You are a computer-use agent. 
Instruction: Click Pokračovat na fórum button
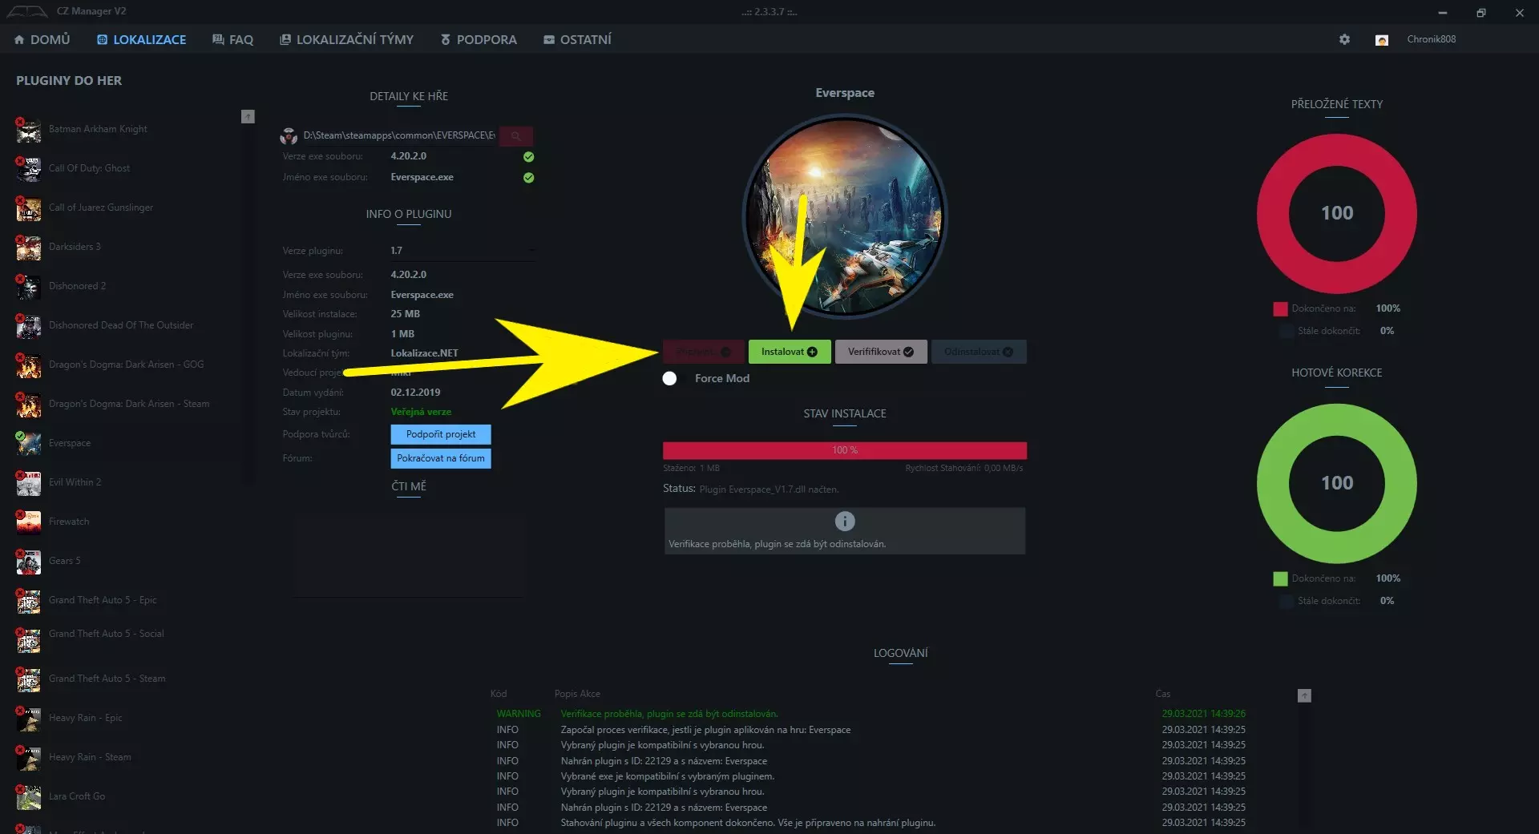tap(441, 458)
